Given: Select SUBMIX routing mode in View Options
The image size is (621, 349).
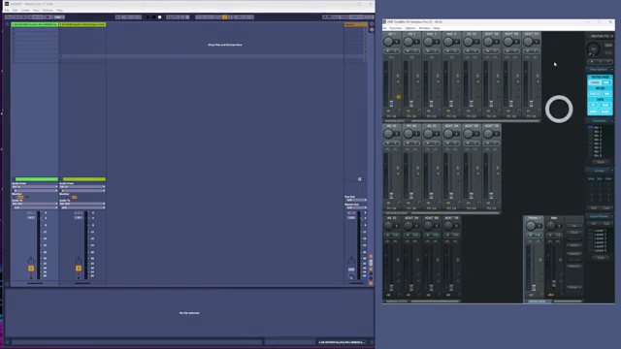Looking at the screenshot, I should pos(595,82).
